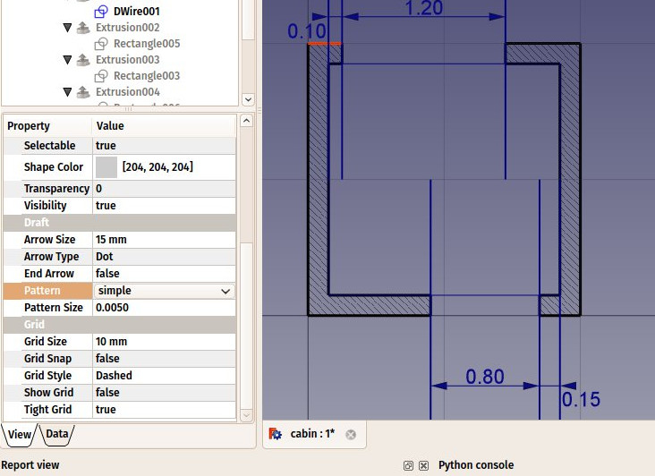Switch to the Data tab
The image size is (655, 476).
click(x=57, y=434)
